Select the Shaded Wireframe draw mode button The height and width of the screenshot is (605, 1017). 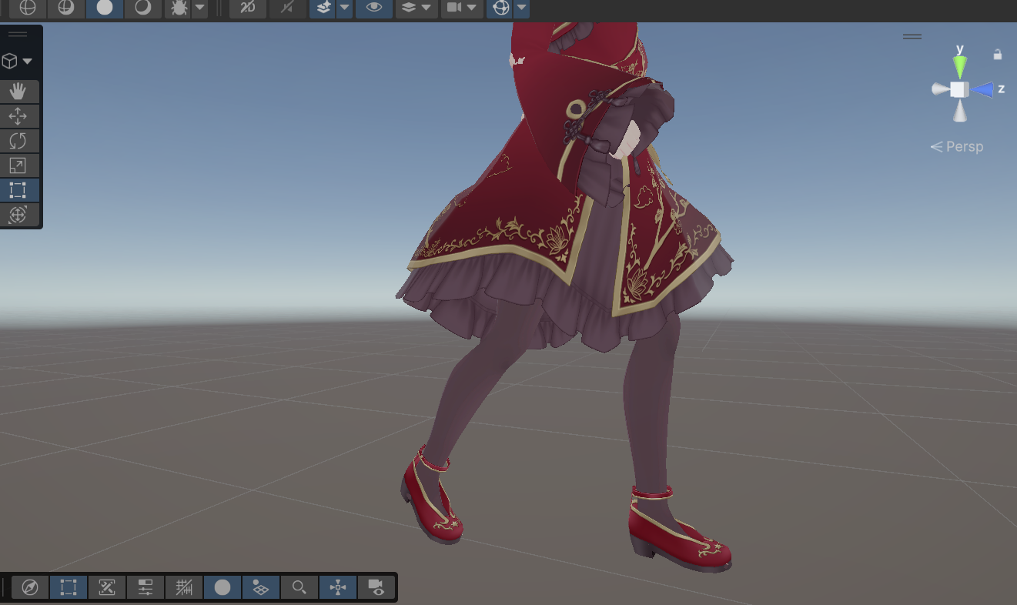pos(66,8)
